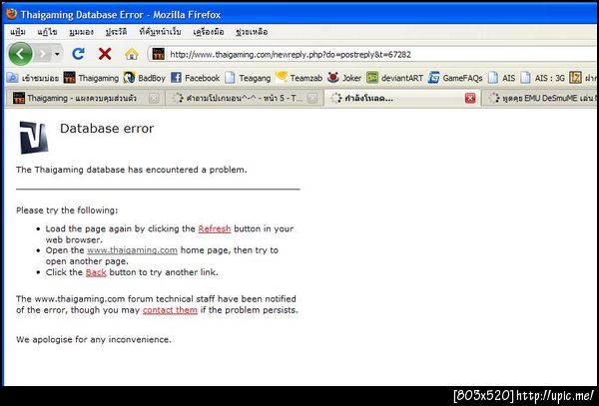Click the site favicon in the address bar
Viewport: 599px width, 406px height.
click(x=158, y=54)
